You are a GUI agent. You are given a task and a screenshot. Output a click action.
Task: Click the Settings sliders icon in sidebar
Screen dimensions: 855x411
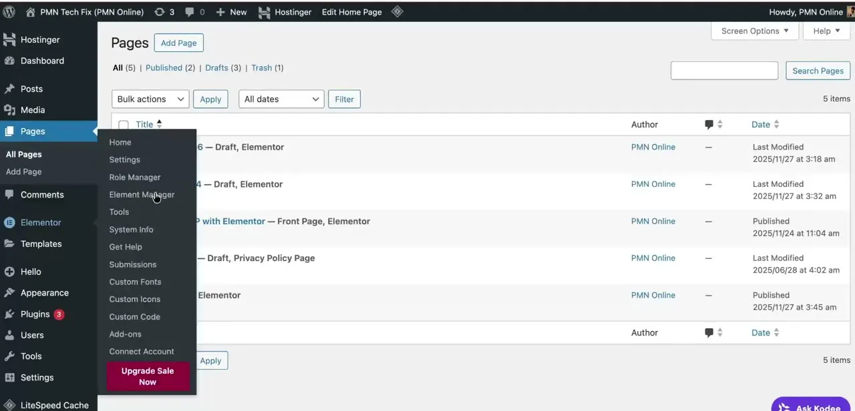[x=9, y=378]
